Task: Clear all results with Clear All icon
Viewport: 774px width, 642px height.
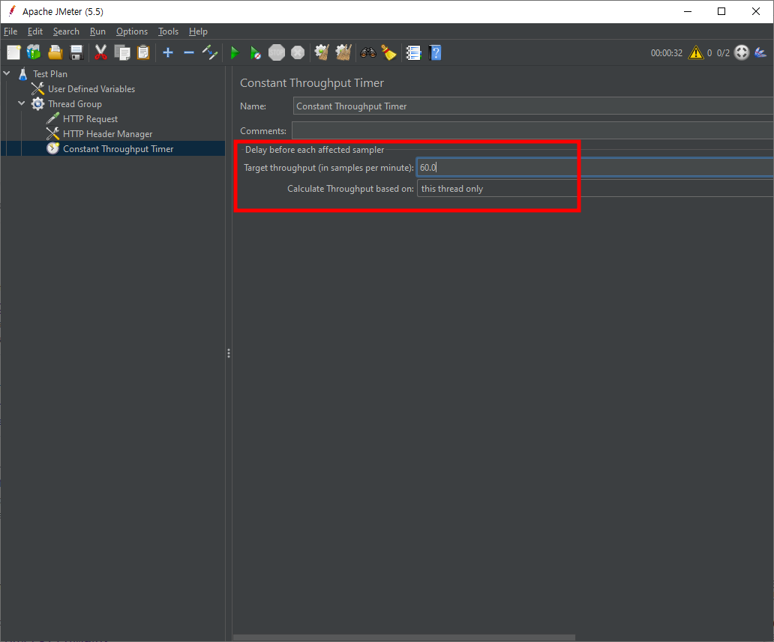Action: [343, 52]
